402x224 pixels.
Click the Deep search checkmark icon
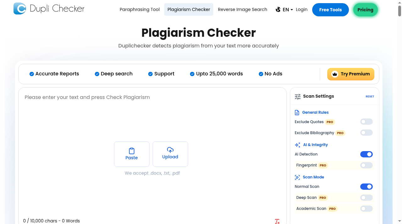click(x=97, y=74)
